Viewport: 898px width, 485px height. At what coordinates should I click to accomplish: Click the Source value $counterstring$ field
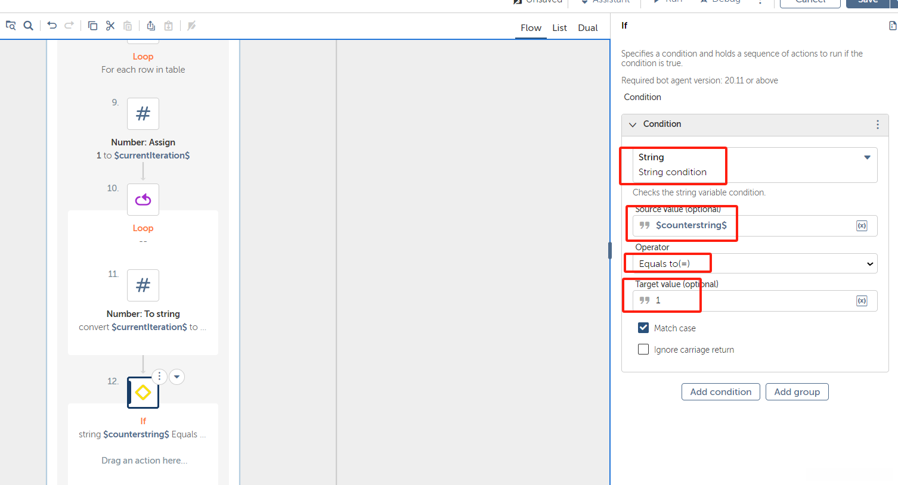pyautogui.click(x=755, y=226)
